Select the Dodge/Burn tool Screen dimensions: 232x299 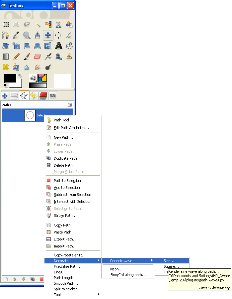point(48,67)
